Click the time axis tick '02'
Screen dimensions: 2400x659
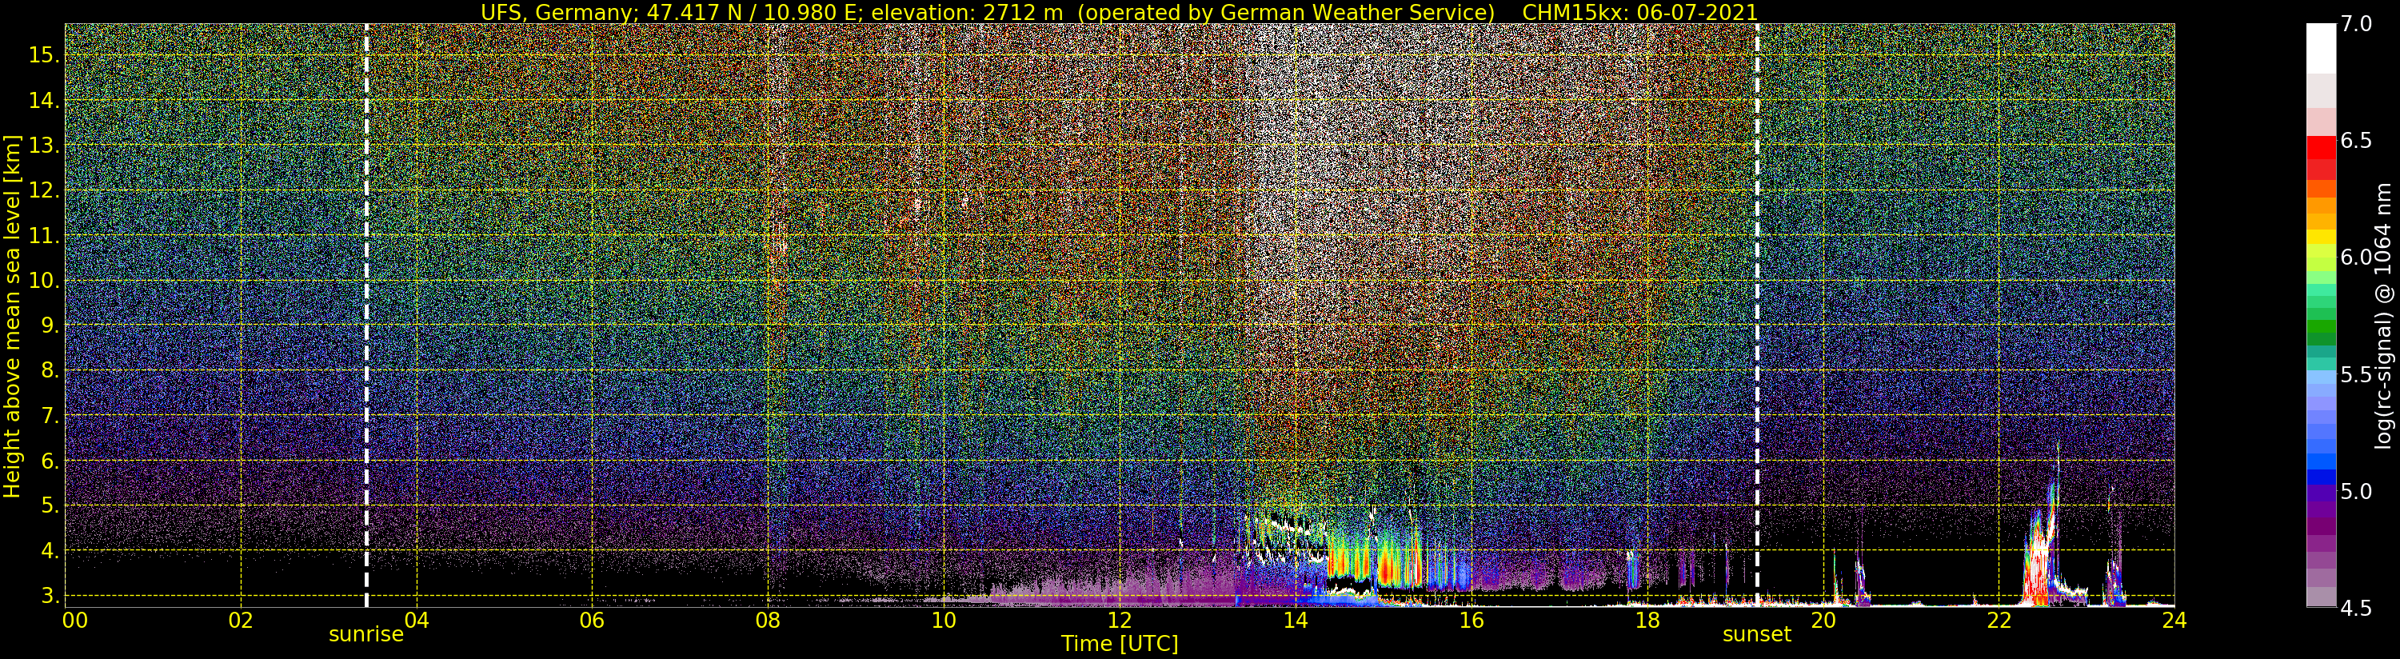point(242,620)
